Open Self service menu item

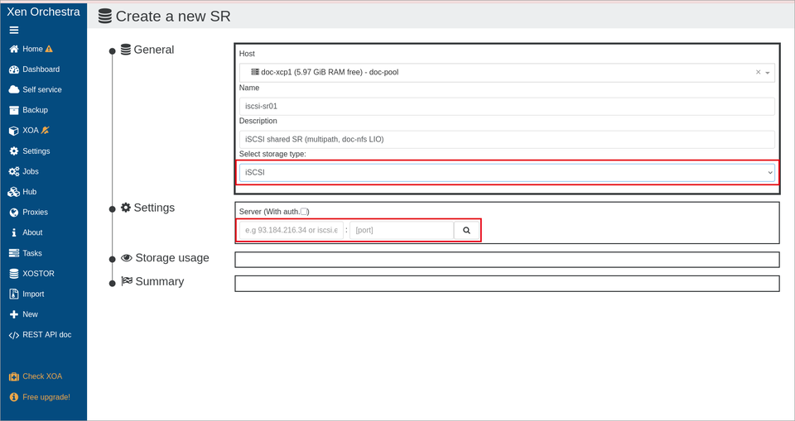point(42,89)
